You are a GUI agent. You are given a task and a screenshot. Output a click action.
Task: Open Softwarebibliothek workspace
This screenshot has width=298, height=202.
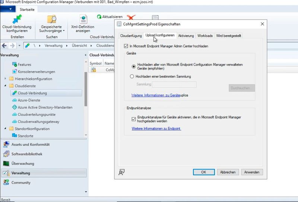[x=44, y=154]
